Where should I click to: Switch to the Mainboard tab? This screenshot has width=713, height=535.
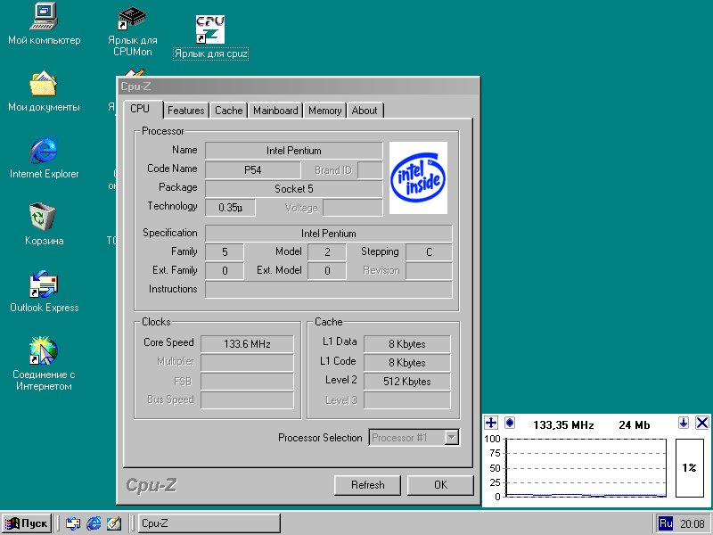pos(275,111)
